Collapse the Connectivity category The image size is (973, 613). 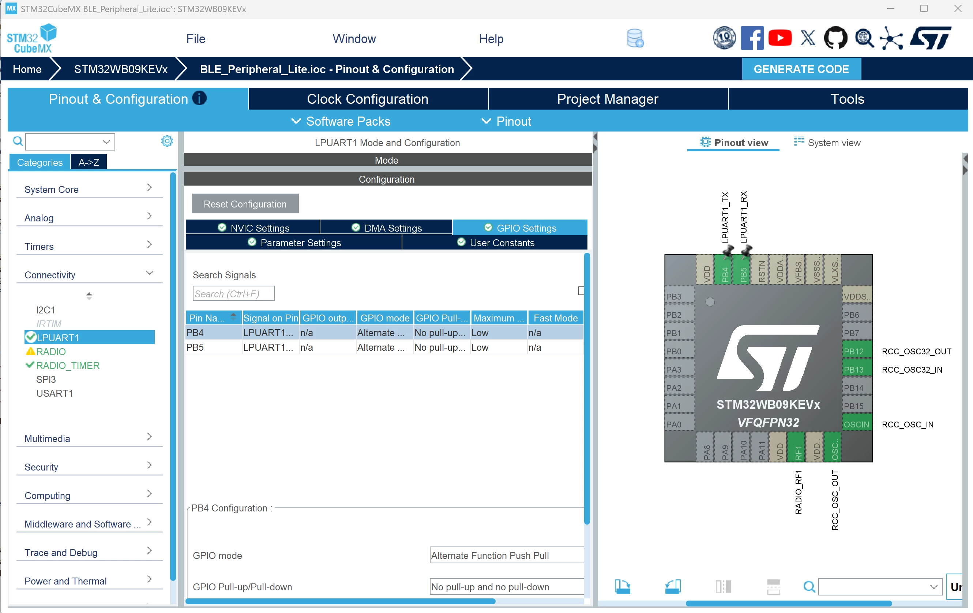(89, 274)
